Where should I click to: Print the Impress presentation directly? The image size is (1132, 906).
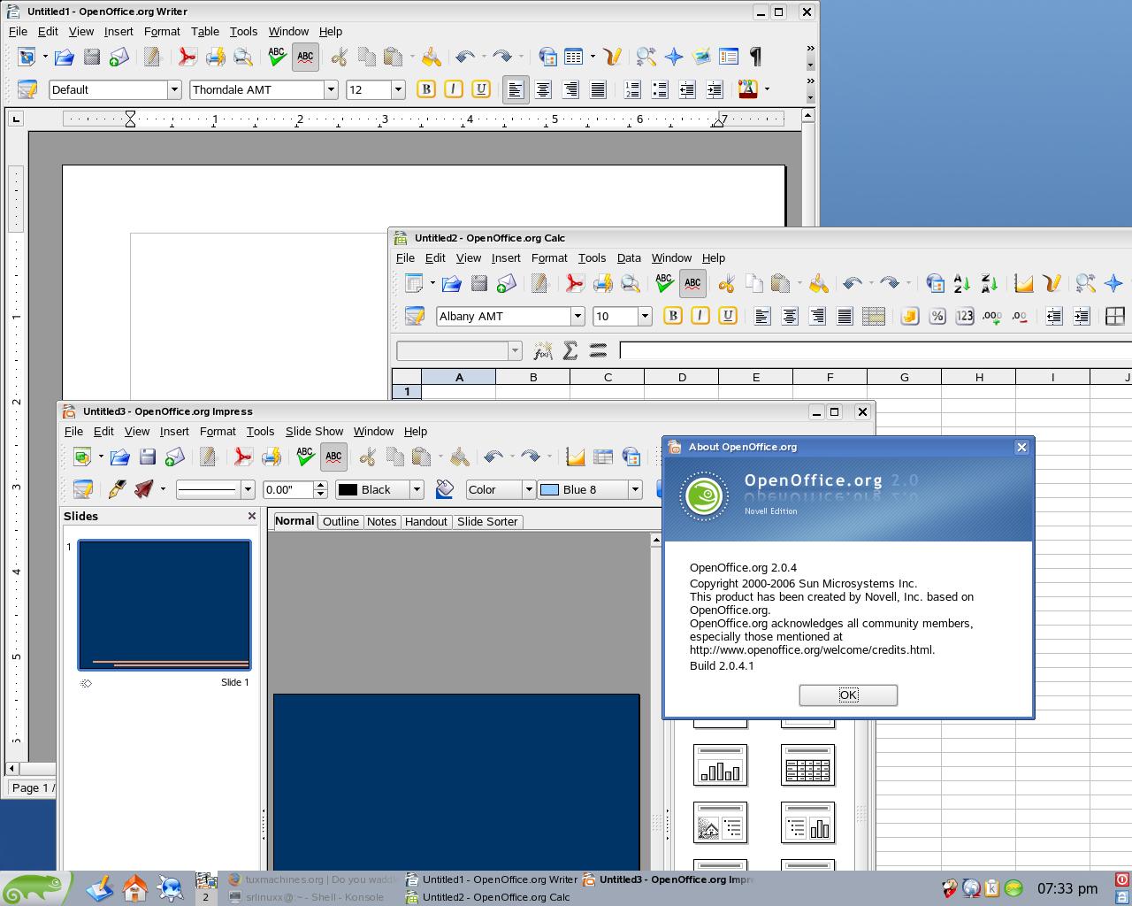(271, 457)
